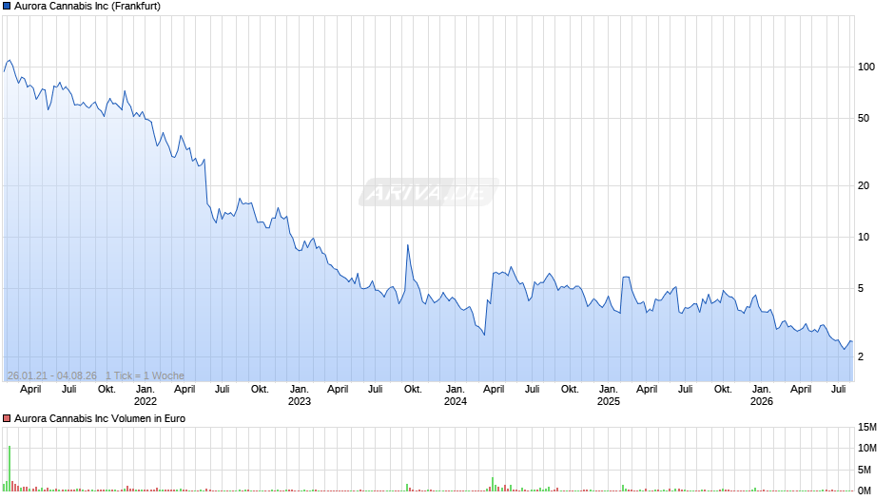Click the first 'April' label on the time axis
Image resolution: width=894 pixels, height=500 pixels.
tap(30, 390)
